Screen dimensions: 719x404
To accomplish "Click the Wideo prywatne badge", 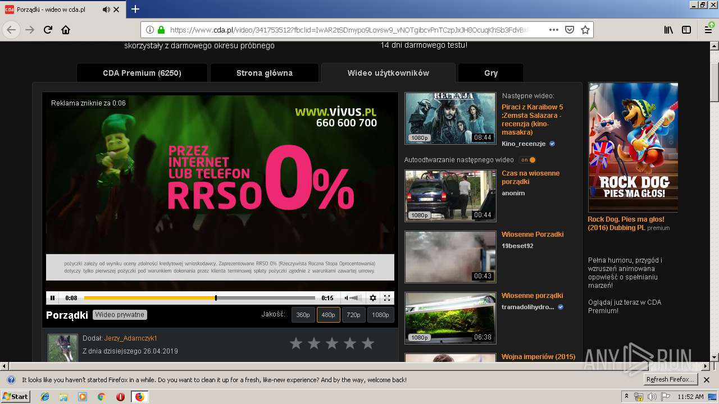I will [120, 315].
